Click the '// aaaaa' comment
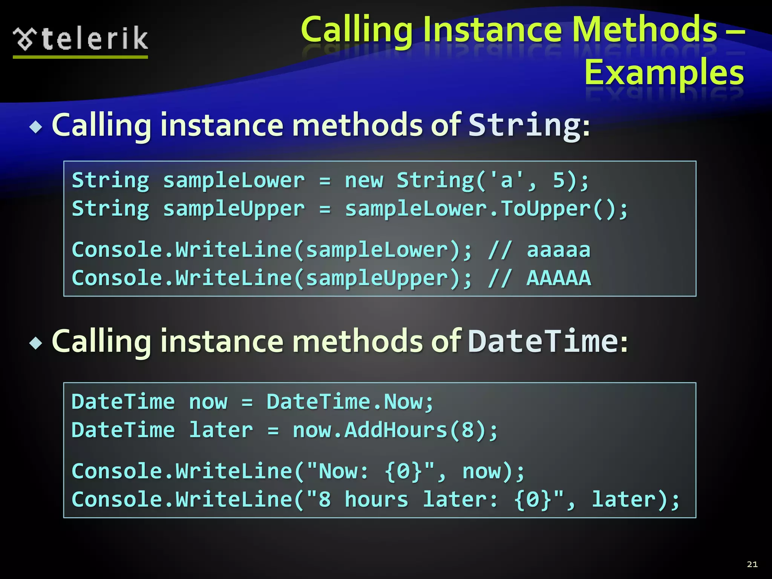 (x=539, y=250)
